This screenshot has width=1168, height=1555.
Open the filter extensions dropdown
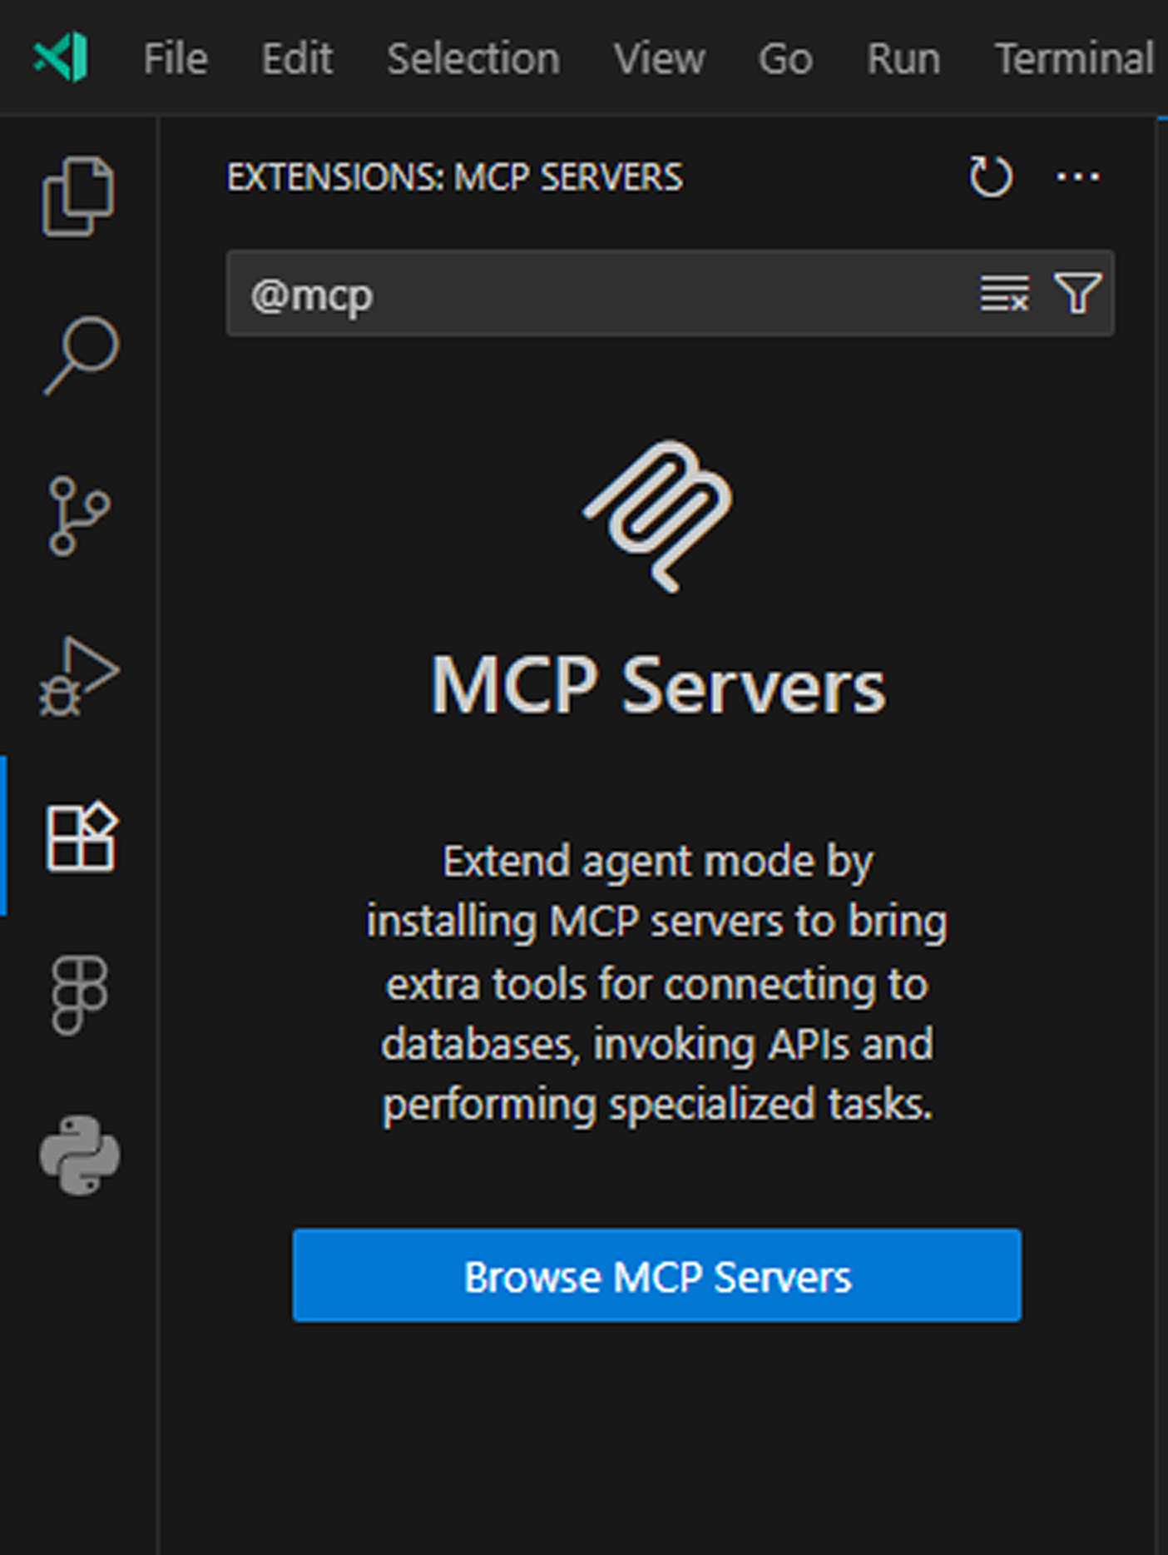tap(1078, 293)
